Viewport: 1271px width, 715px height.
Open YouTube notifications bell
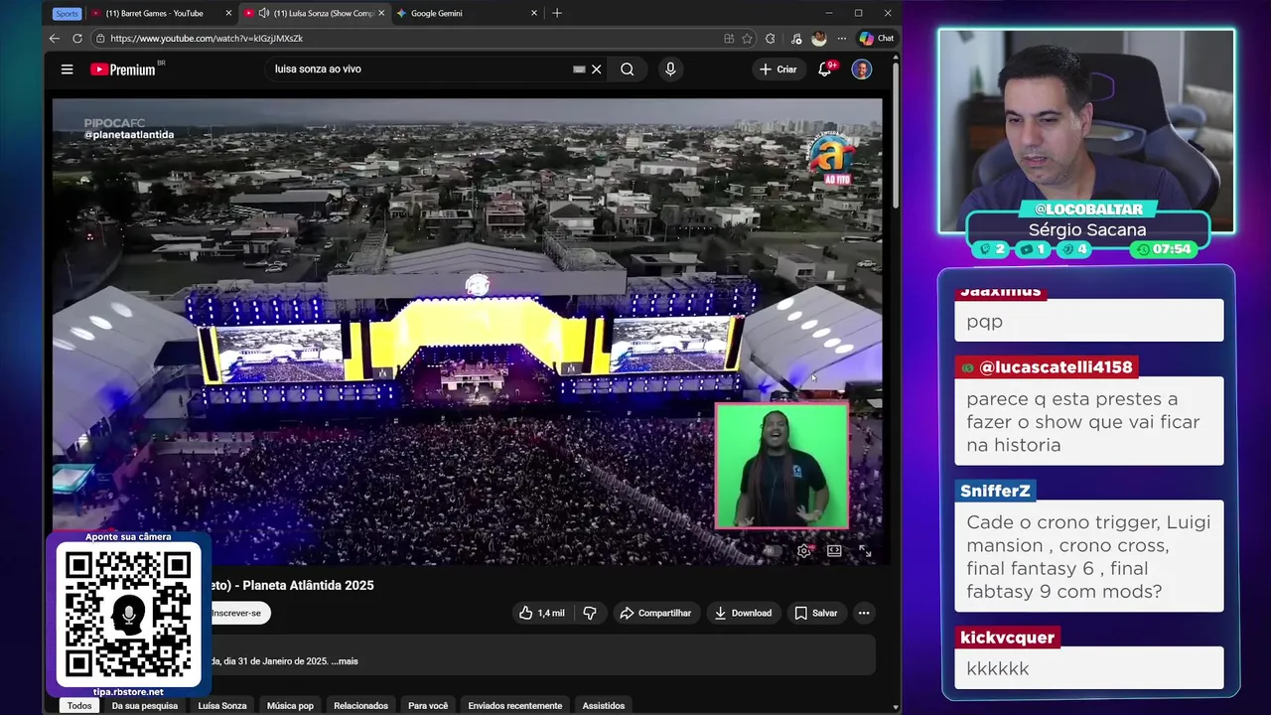824,70
